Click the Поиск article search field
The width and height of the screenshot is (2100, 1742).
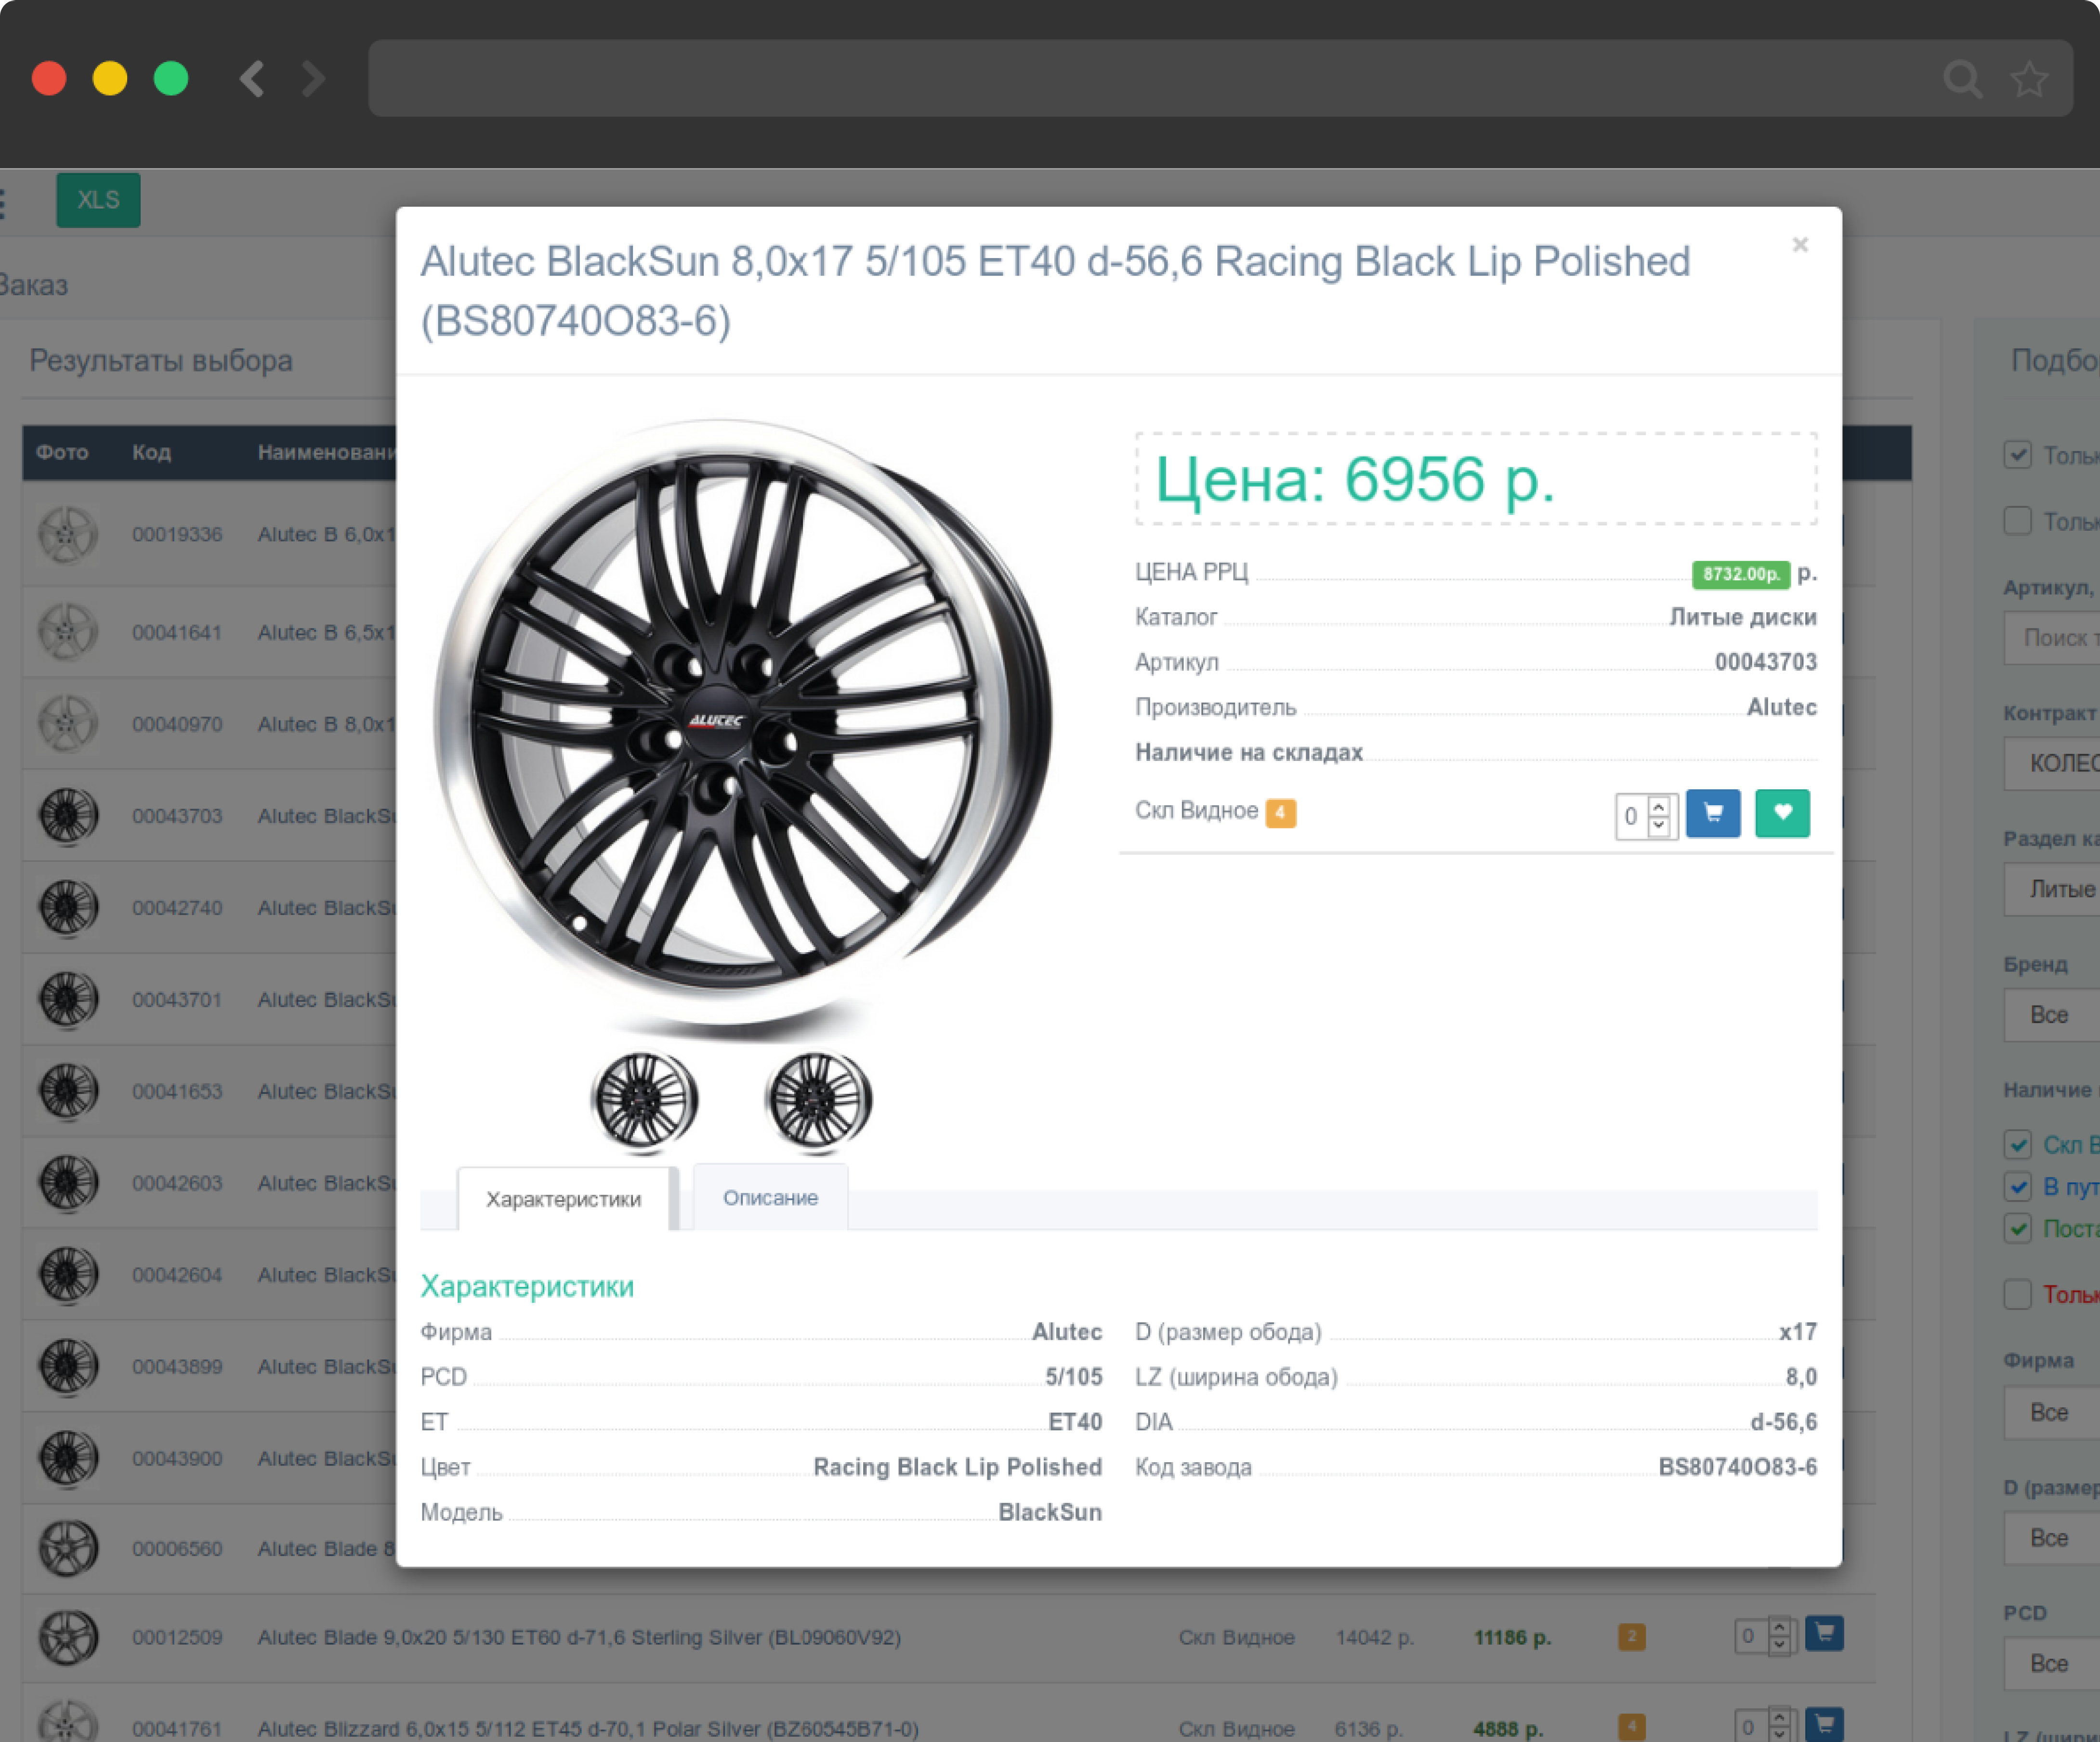click(2052, 638)
